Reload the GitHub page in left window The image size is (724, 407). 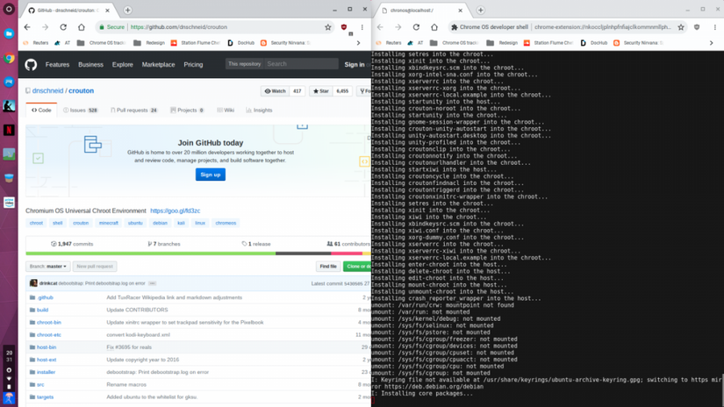coord(63,27)
